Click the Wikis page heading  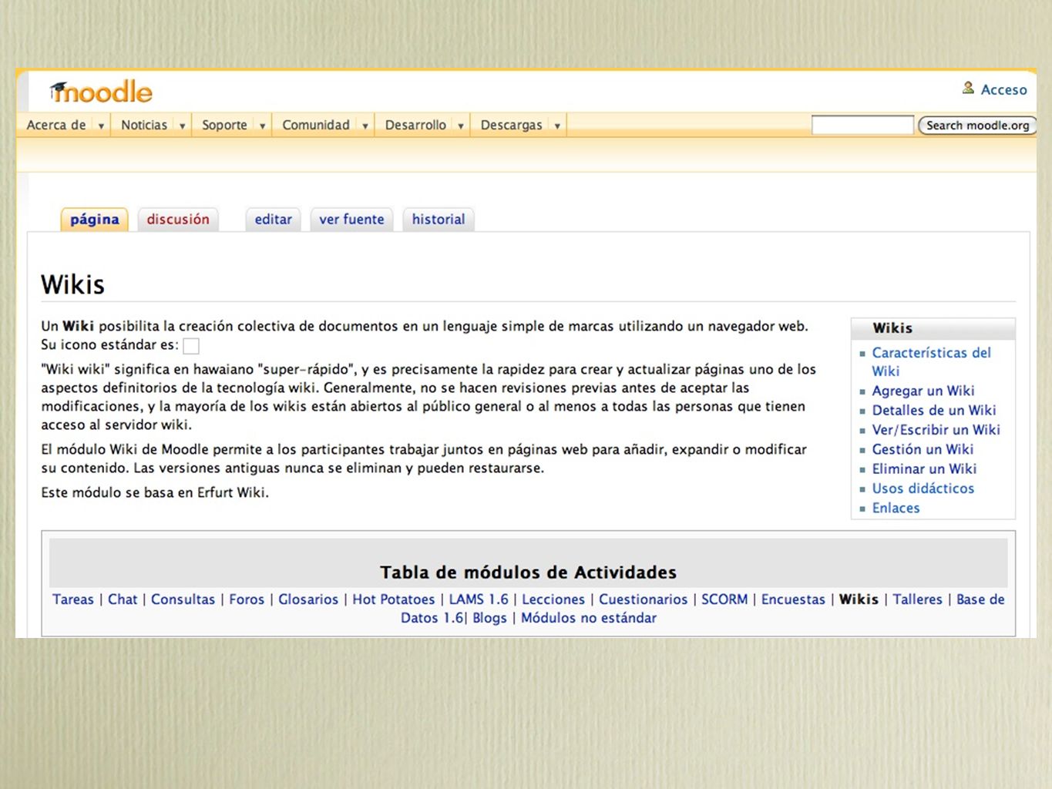[72, 284]
